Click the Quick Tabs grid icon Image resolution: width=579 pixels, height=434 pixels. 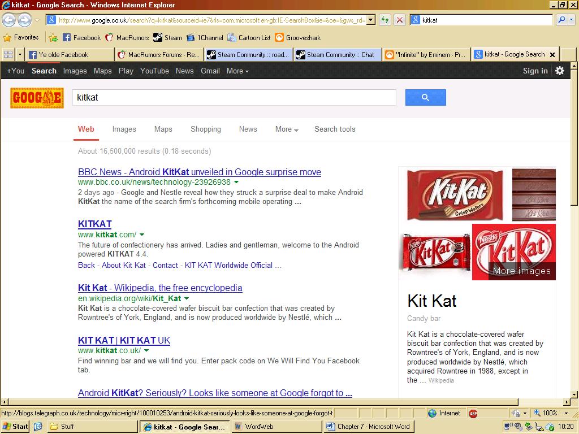(x=8, y=55)
